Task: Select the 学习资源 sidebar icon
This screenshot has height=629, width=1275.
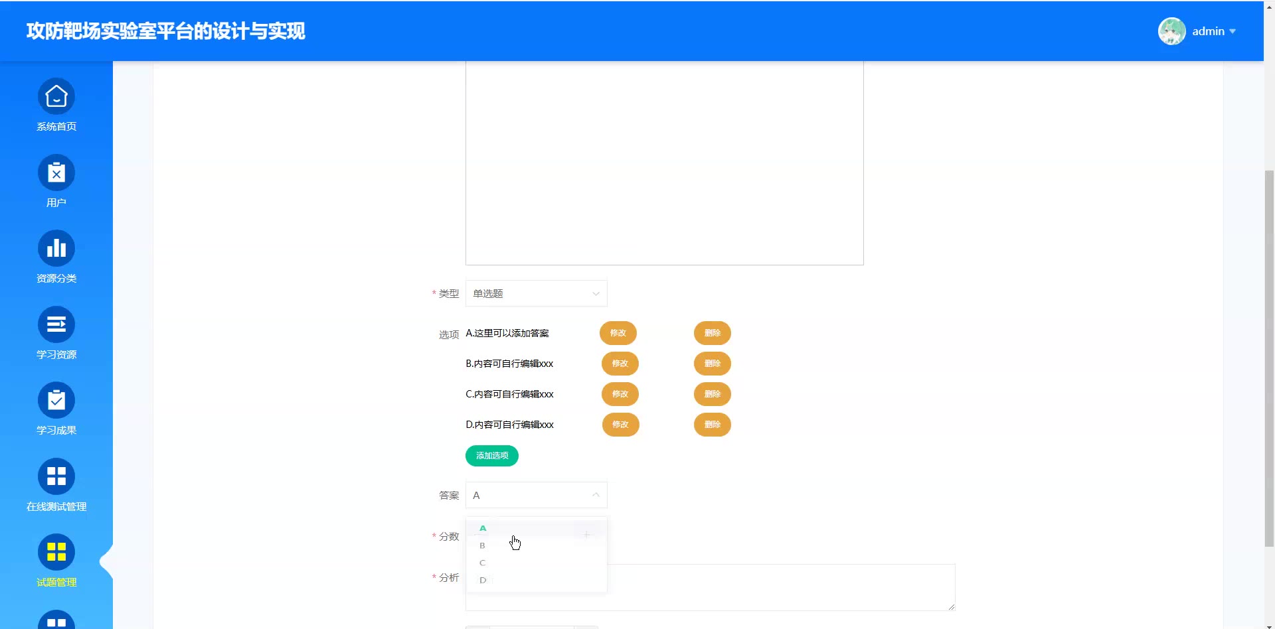Action: click(x=56, y=325)
